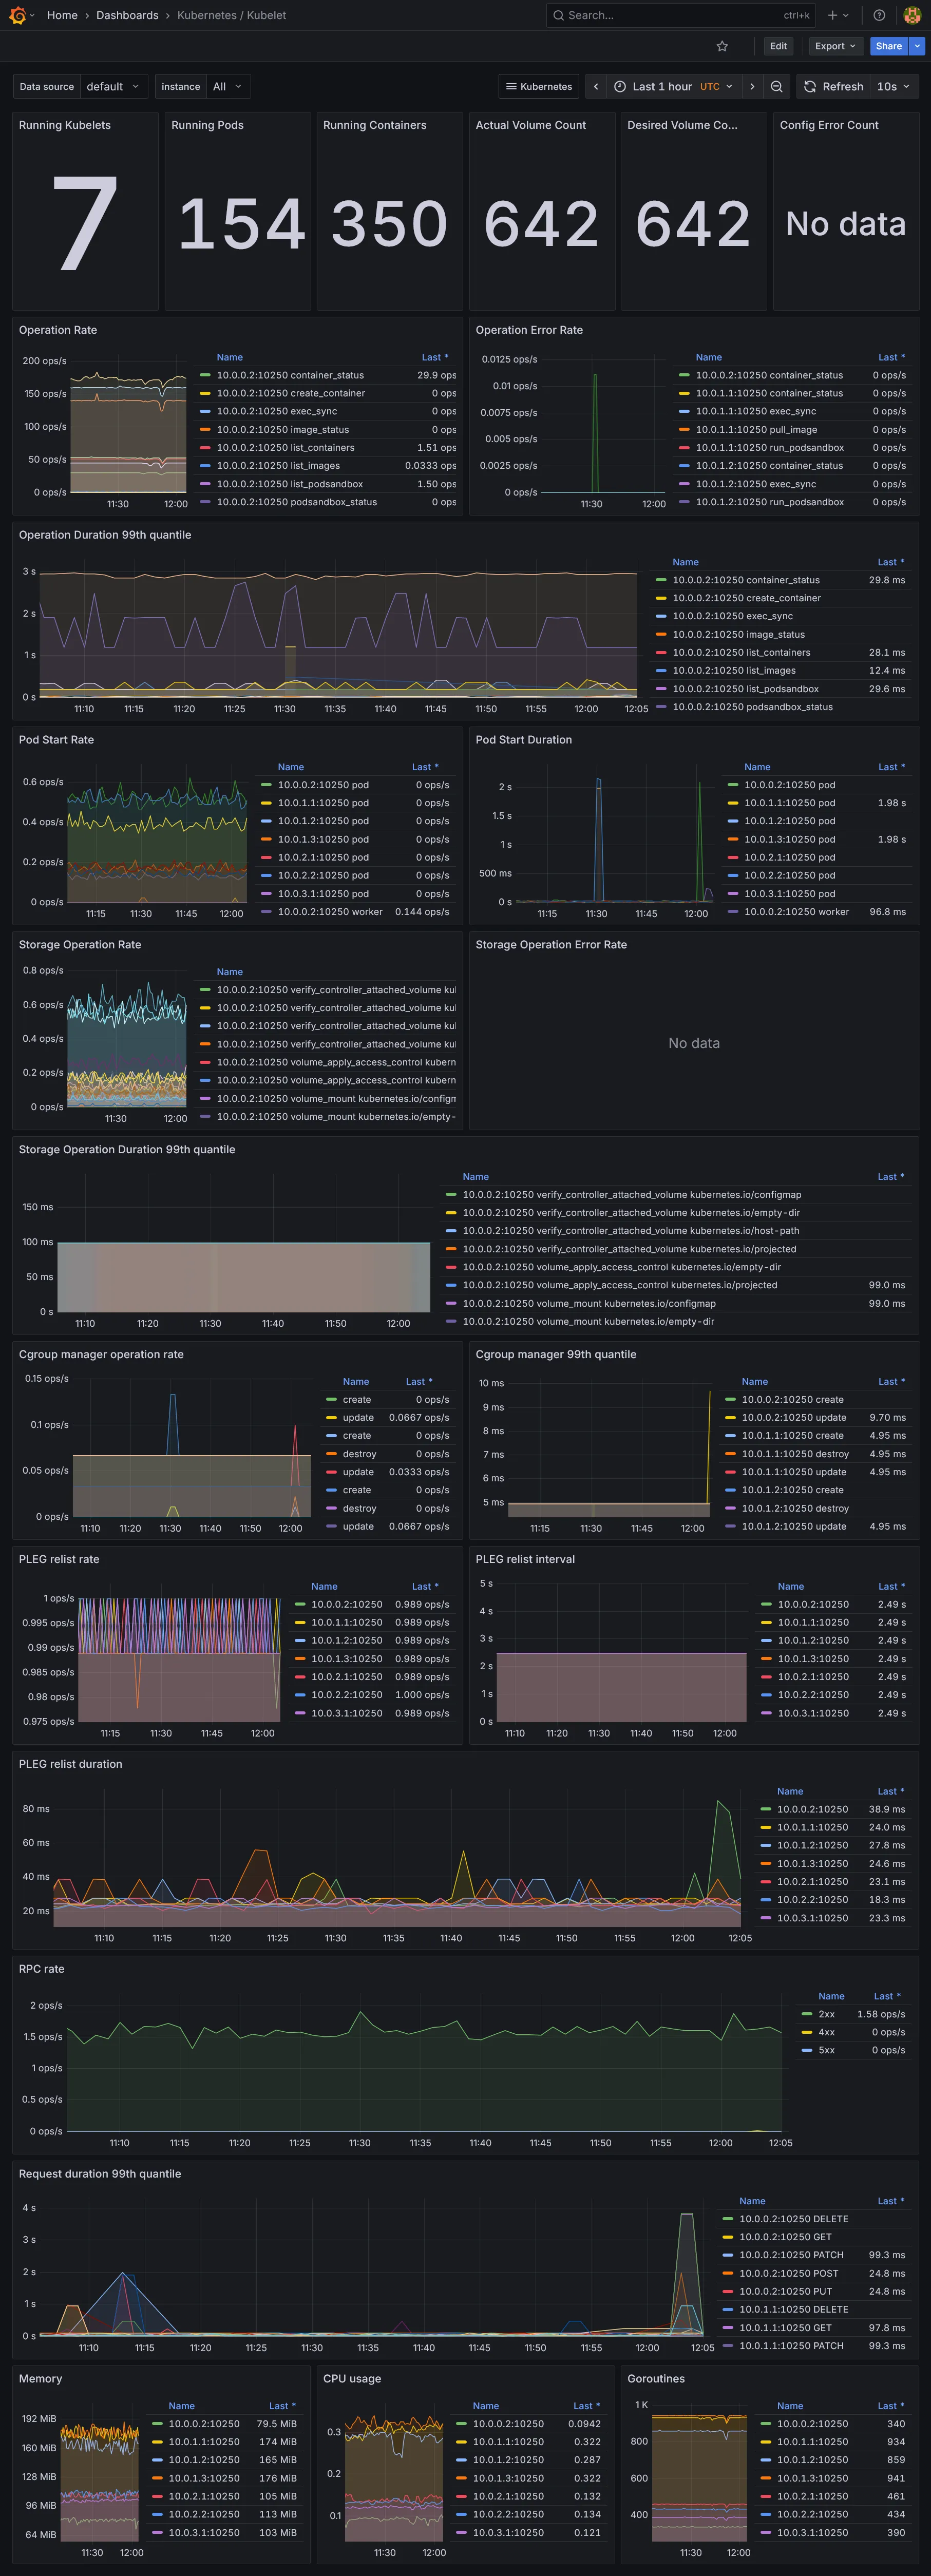This screenshot has width=931, height=2576.
Task: Toggle 5xx series in RPC rate legend
Action: [x=826, y=2050]
